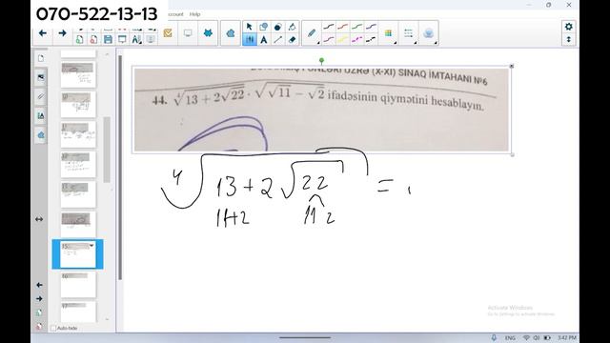Viewport: 610px width, 343px height.
Task: Open the line style dropdown
Action: tap(409, 33)
